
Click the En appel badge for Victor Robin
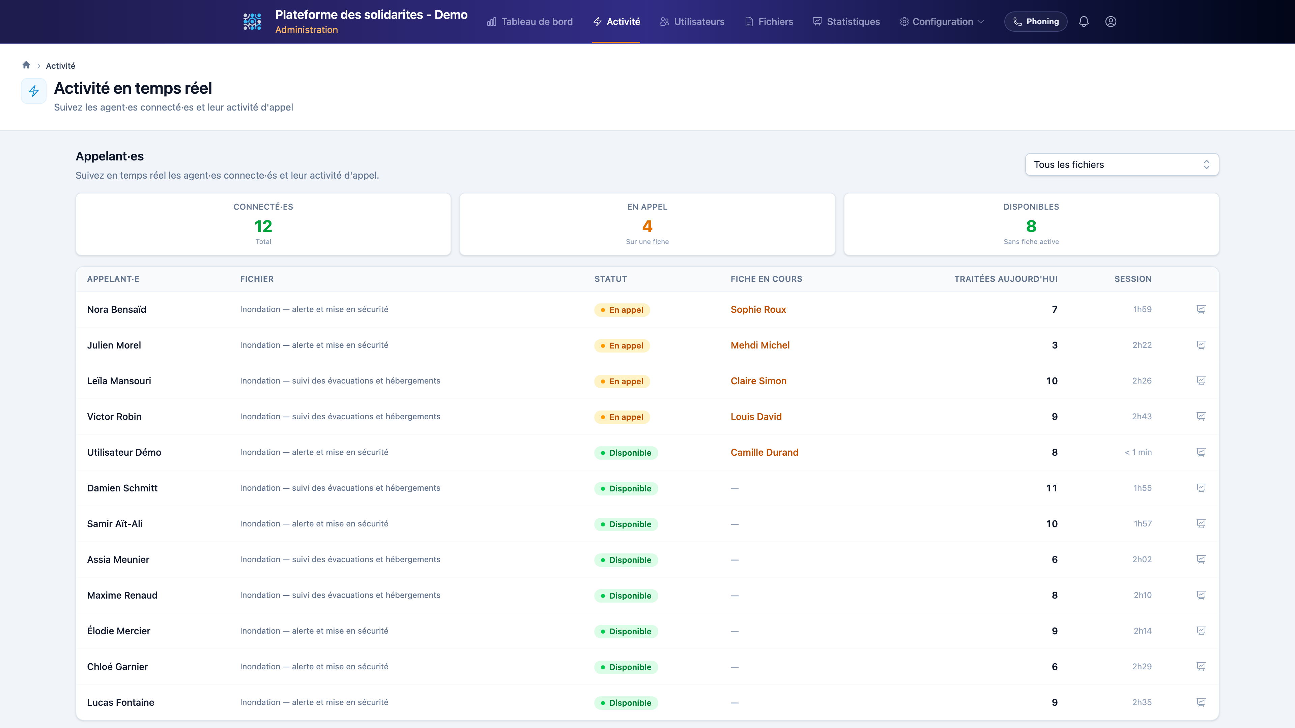(x=622, y=417)
